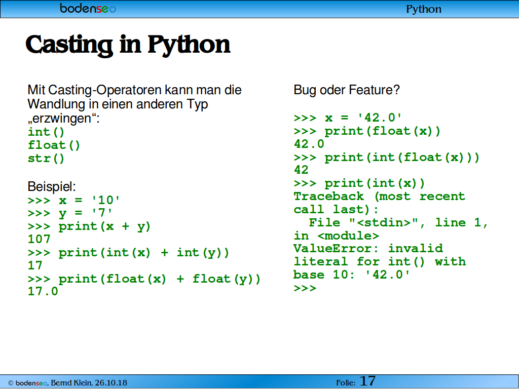This screenshot has width=519, height=389.
Task: Click the 'literal for int() with' line
Action: pos(380,262)
